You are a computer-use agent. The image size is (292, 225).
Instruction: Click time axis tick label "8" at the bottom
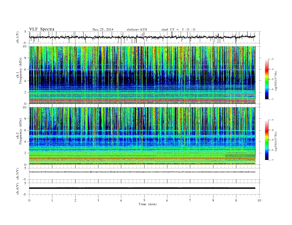(213, 200)
